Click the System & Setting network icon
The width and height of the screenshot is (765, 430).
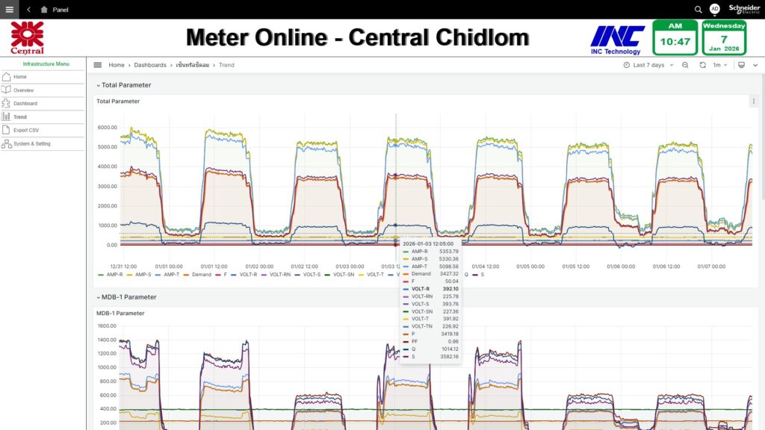coord(6,144)
